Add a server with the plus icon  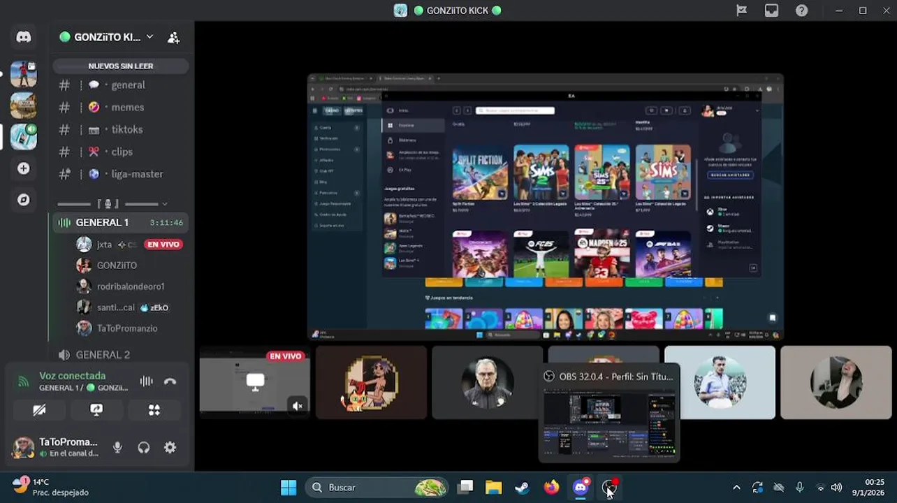24,168
